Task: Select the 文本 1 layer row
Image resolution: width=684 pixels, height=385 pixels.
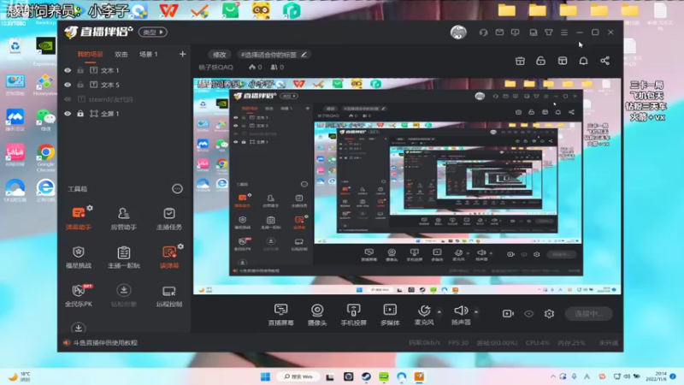Action: [x=124, y=70]
